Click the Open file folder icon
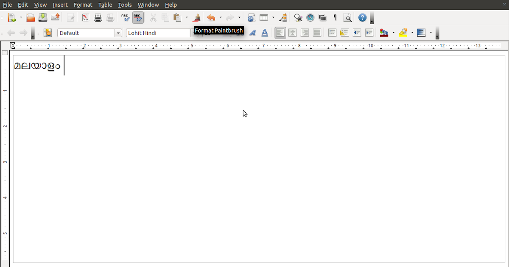Viewport: 509px width, 267px height. pos(31,18)
